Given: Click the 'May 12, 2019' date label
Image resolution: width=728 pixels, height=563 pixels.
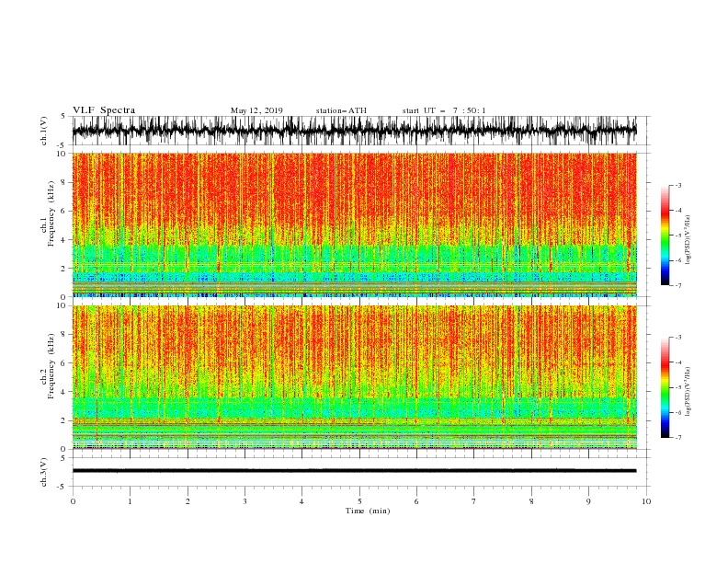Looking at the screenshot, I should click(x=256, y=110).
